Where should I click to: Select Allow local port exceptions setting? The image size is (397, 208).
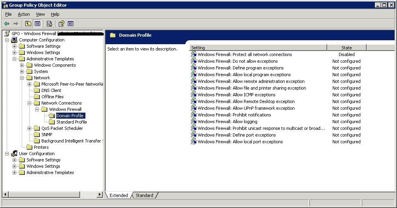tap(240, 142)
